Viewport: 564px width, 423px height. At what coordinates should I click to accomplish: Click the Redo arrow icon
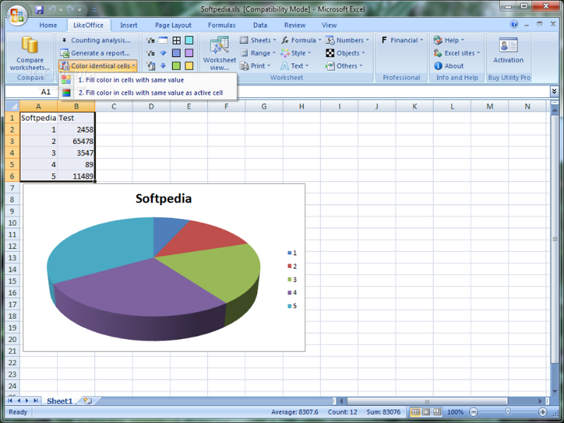[x=70, y=9]
